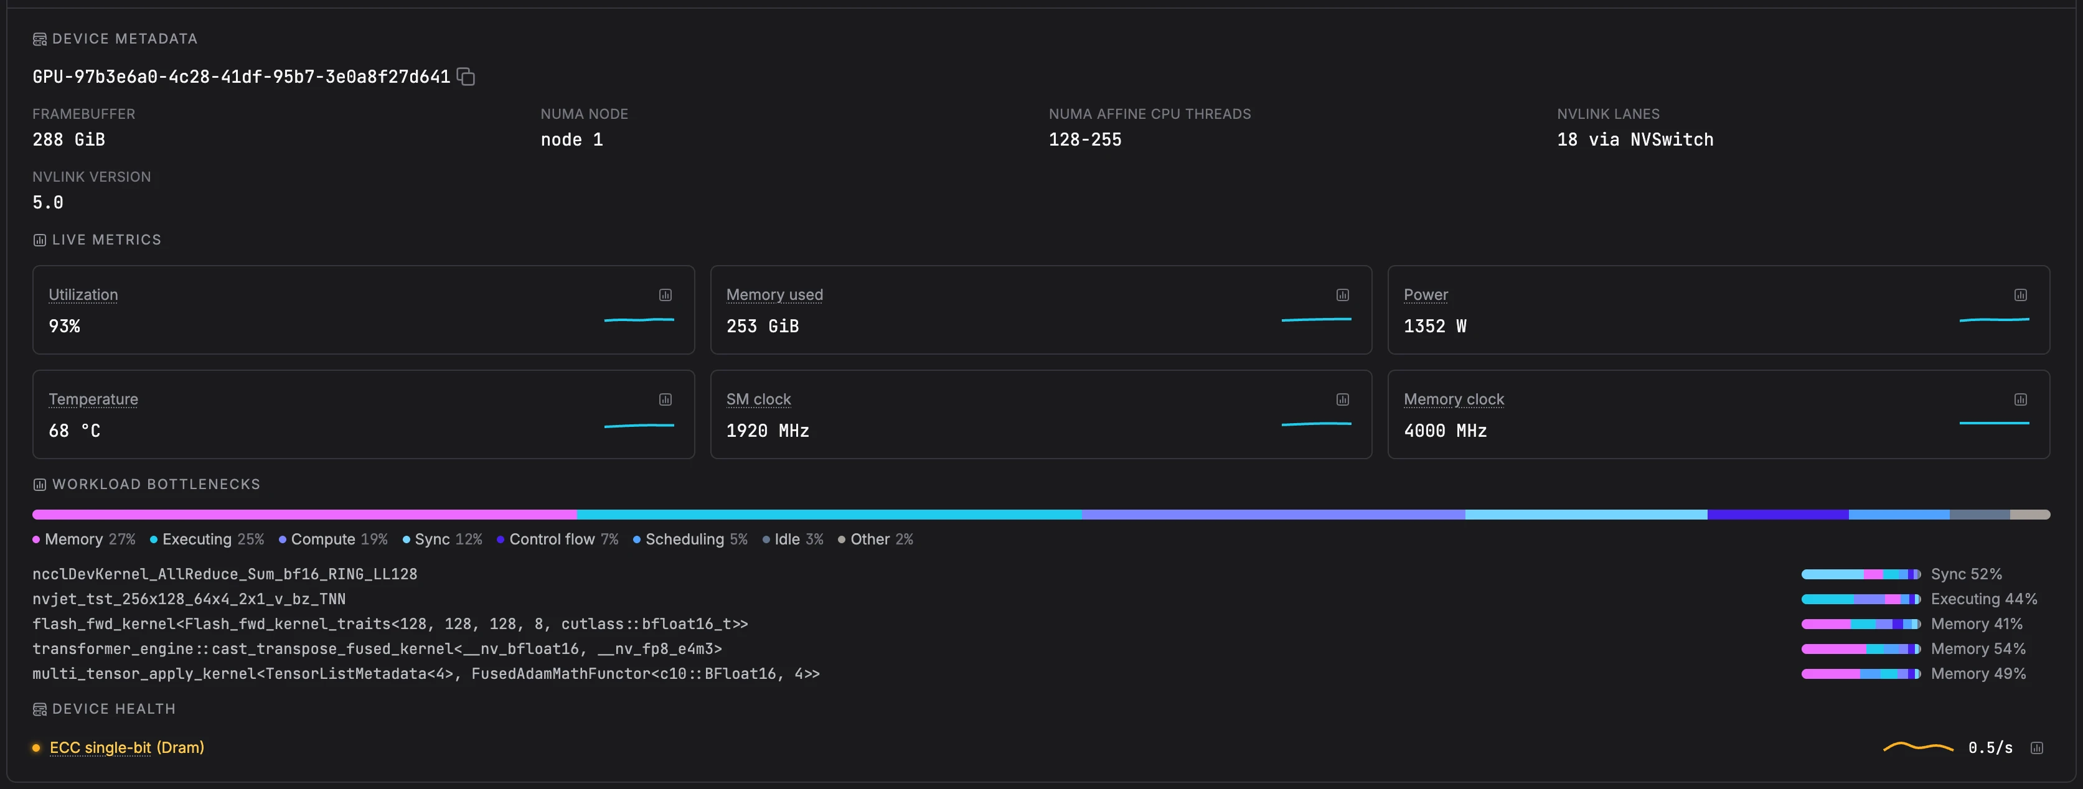Open the chart icon on SM clock card

[x=1342, y=399]
